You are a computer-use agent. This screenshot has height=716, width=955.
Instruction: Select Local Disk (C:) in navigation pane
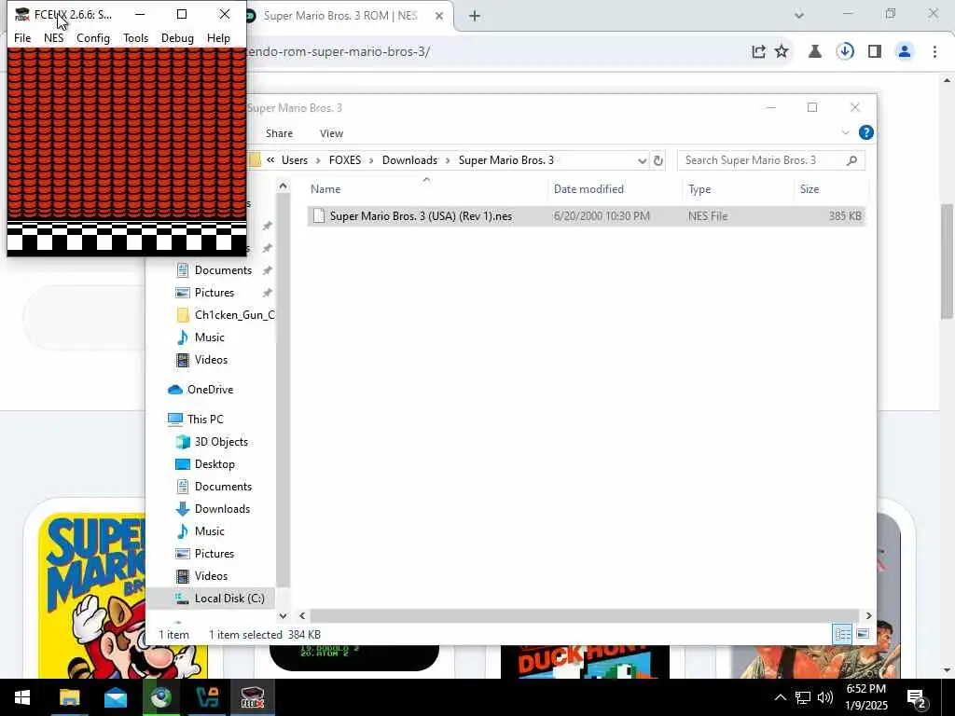coord(229,599)
